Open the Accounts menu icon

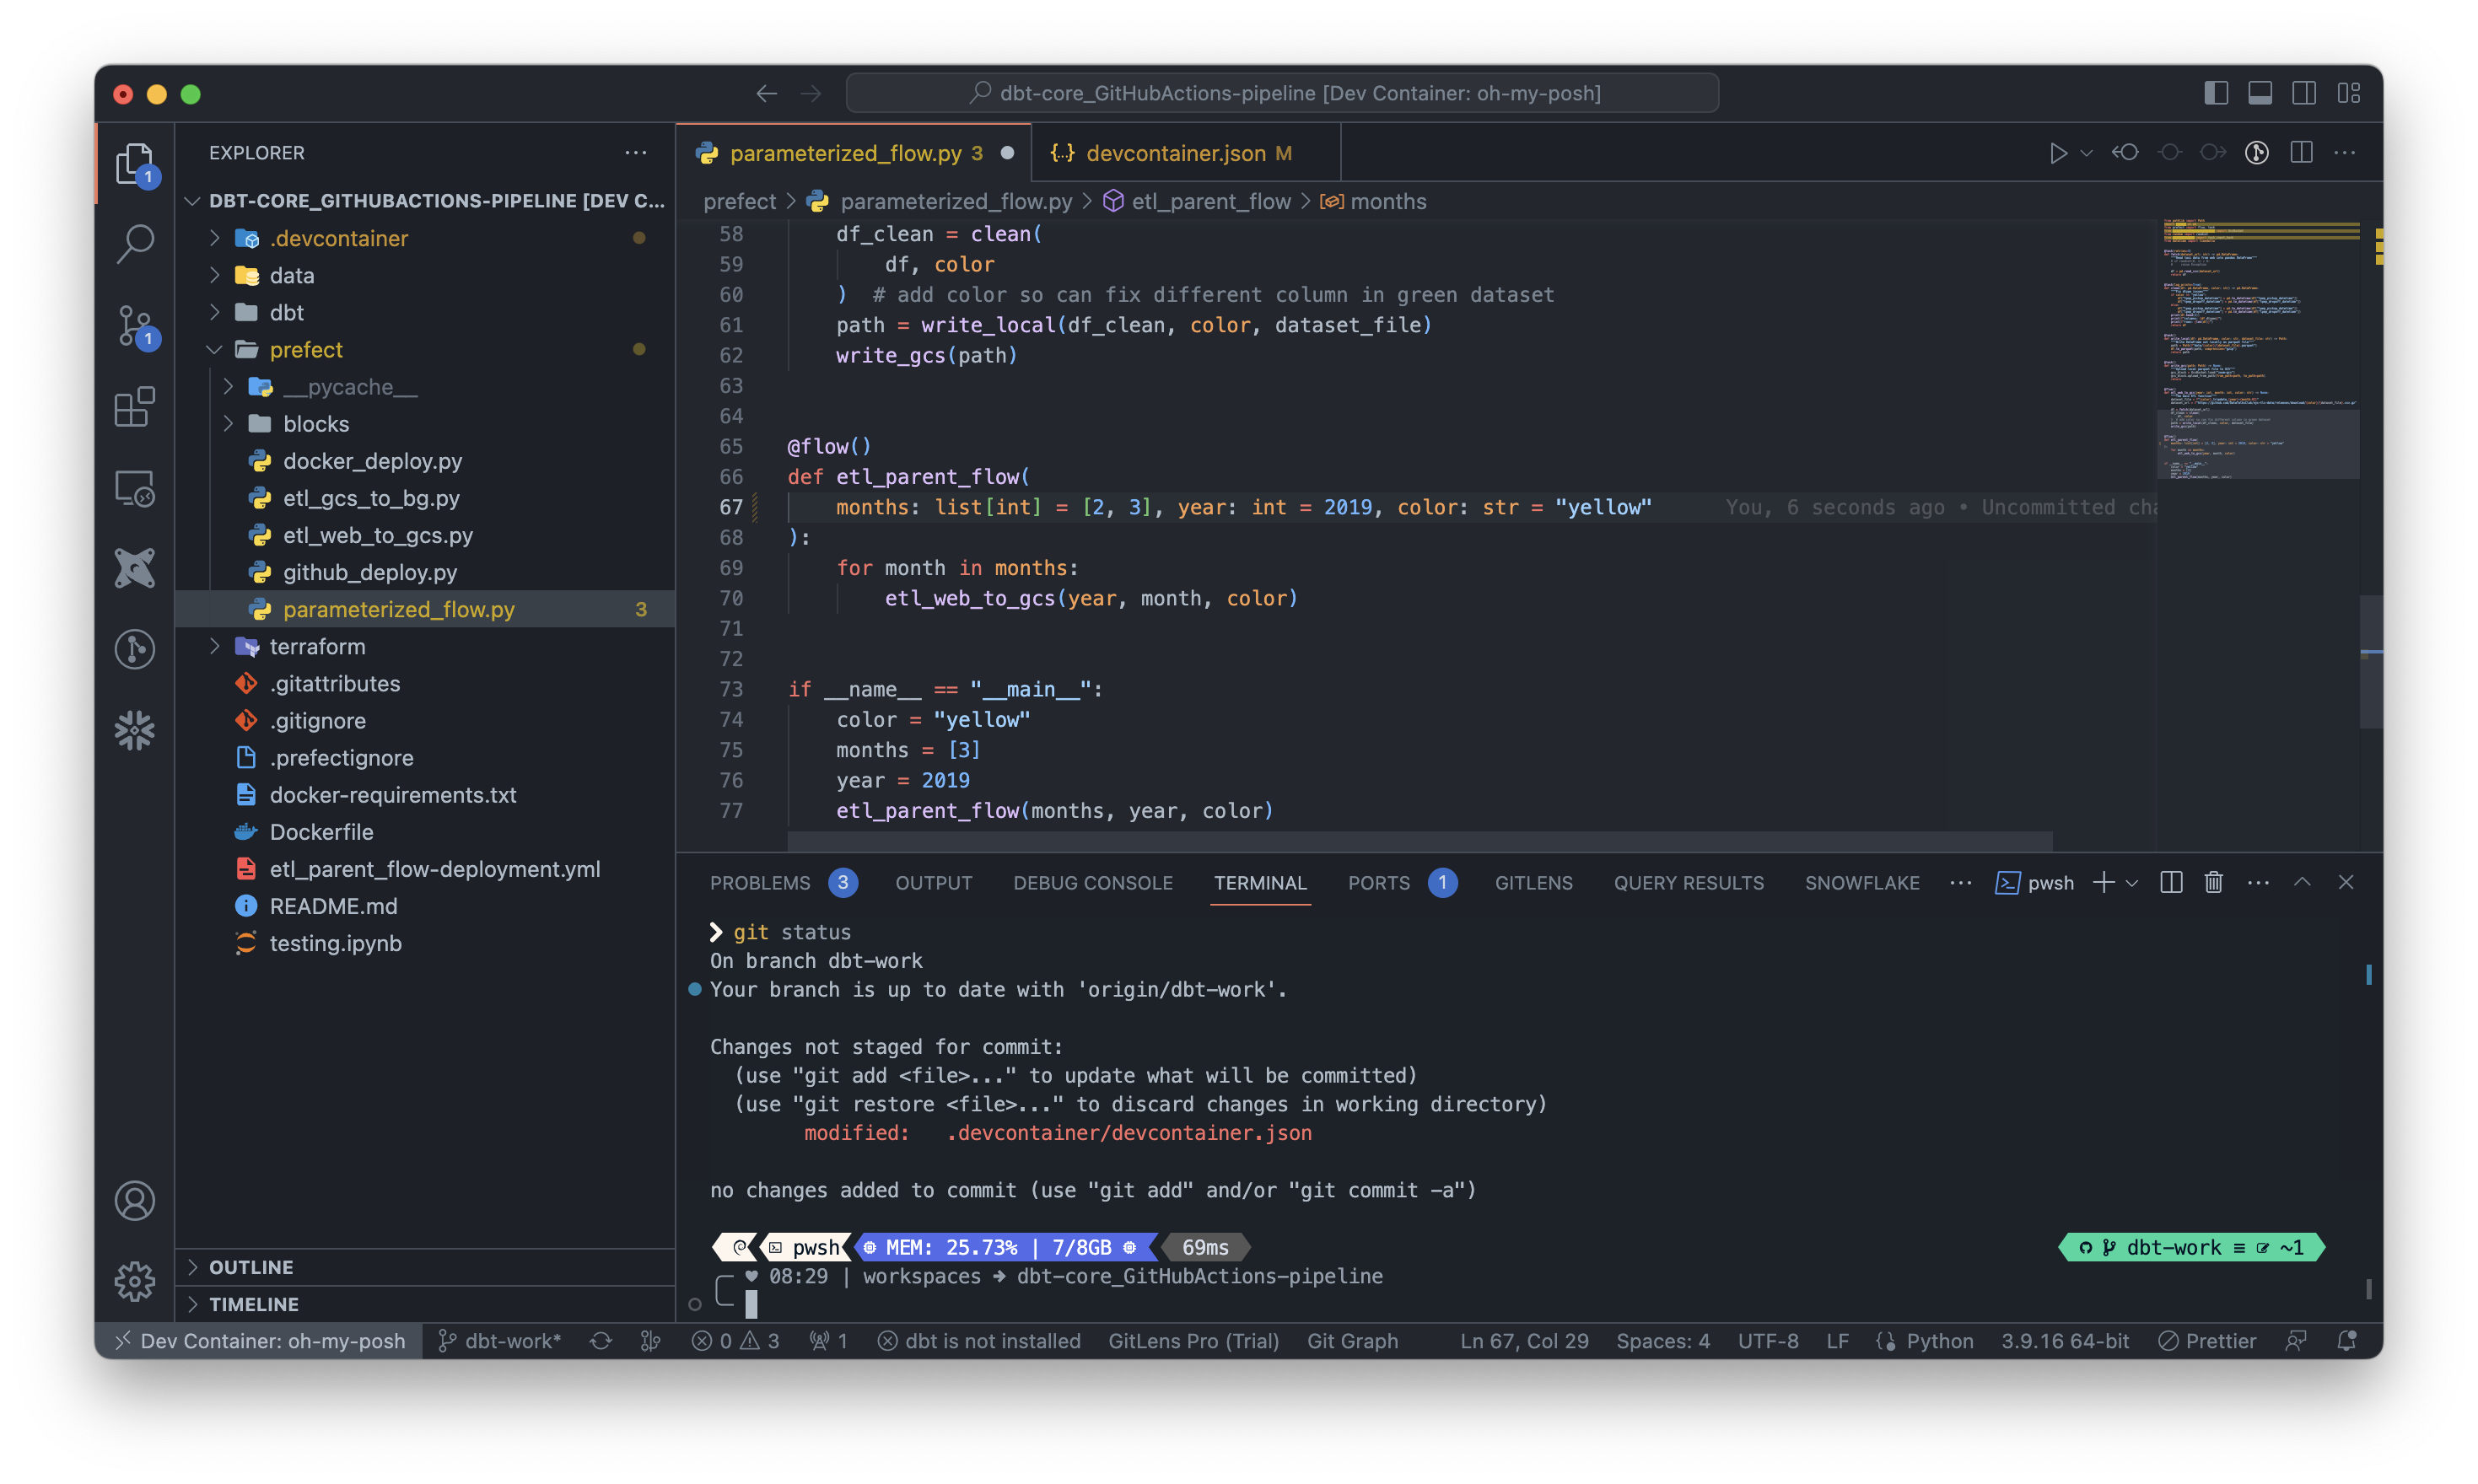point(134,1200)
